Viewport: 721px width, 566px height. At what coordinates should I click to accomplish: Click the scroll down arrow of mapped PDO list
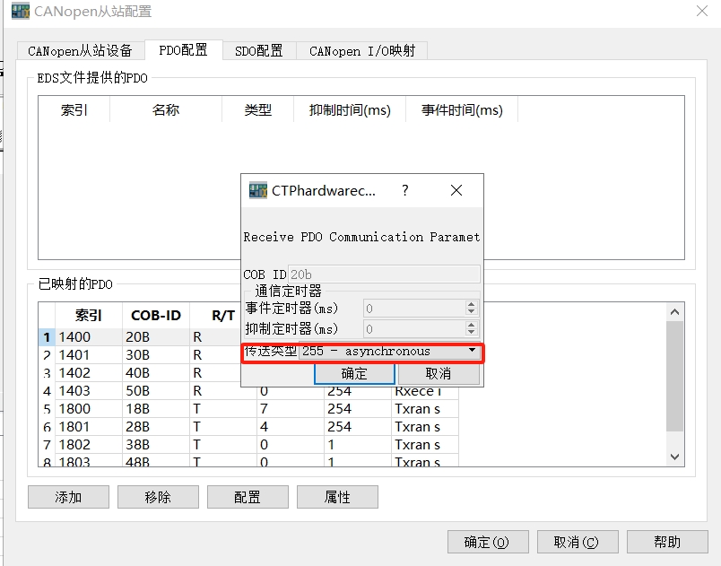(674, 457)
